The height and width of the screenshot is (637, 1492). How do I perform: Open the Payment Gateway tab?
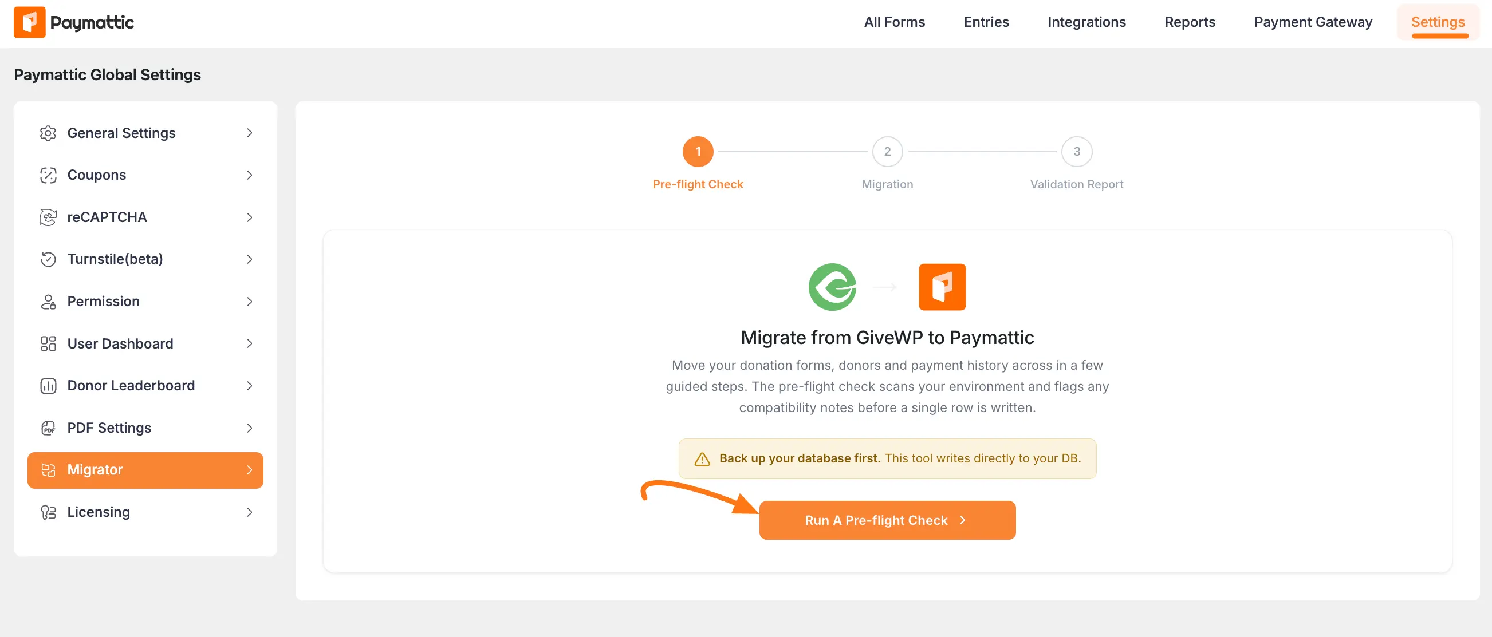coord(1313,22)
